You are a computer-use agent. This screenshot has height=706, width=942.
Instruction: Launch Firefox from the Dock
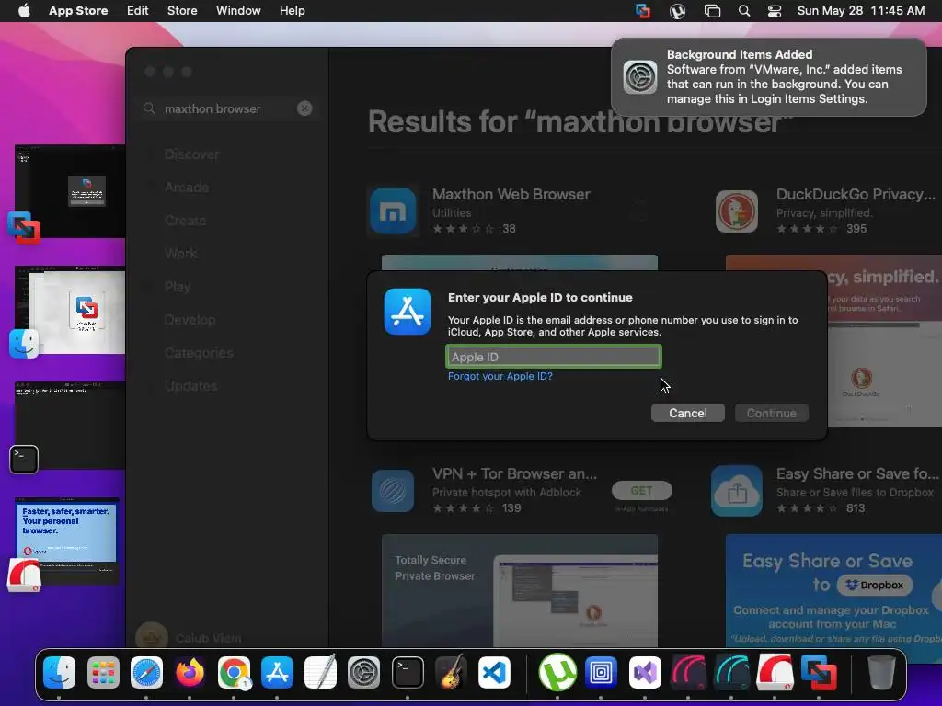tap(190, 672)
